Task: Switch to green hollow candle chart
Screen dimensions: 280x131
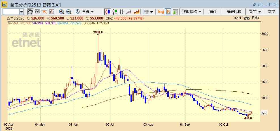Action: 115,12
